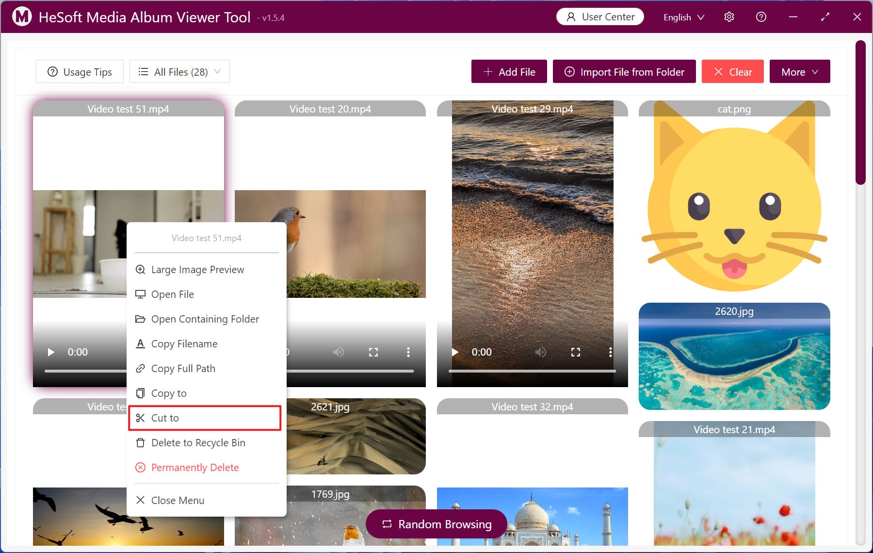
Task: Click the Video test 29.mp4 progress bar
Action: (533, 371)
